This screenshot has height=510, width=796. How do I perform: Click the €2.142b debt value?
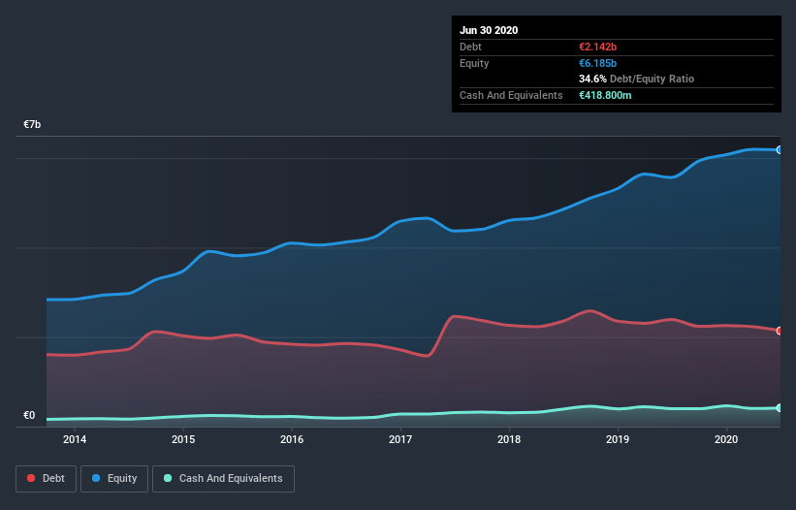pyautogui.click(x=597, y=47)
